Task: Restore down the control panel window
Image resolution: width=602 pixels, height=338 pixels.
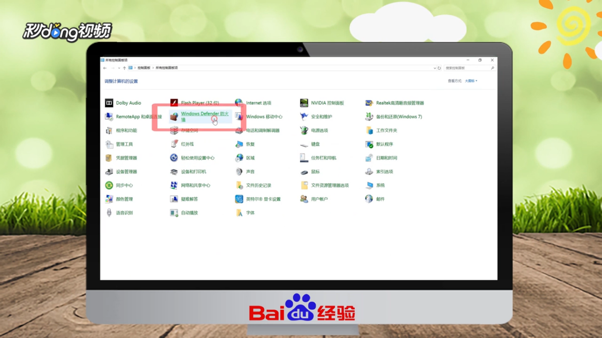Action: [x=480, y=60]
